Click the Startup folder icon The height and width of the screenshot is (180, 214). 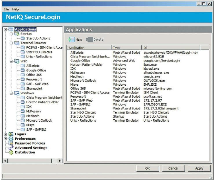point(17,34)
